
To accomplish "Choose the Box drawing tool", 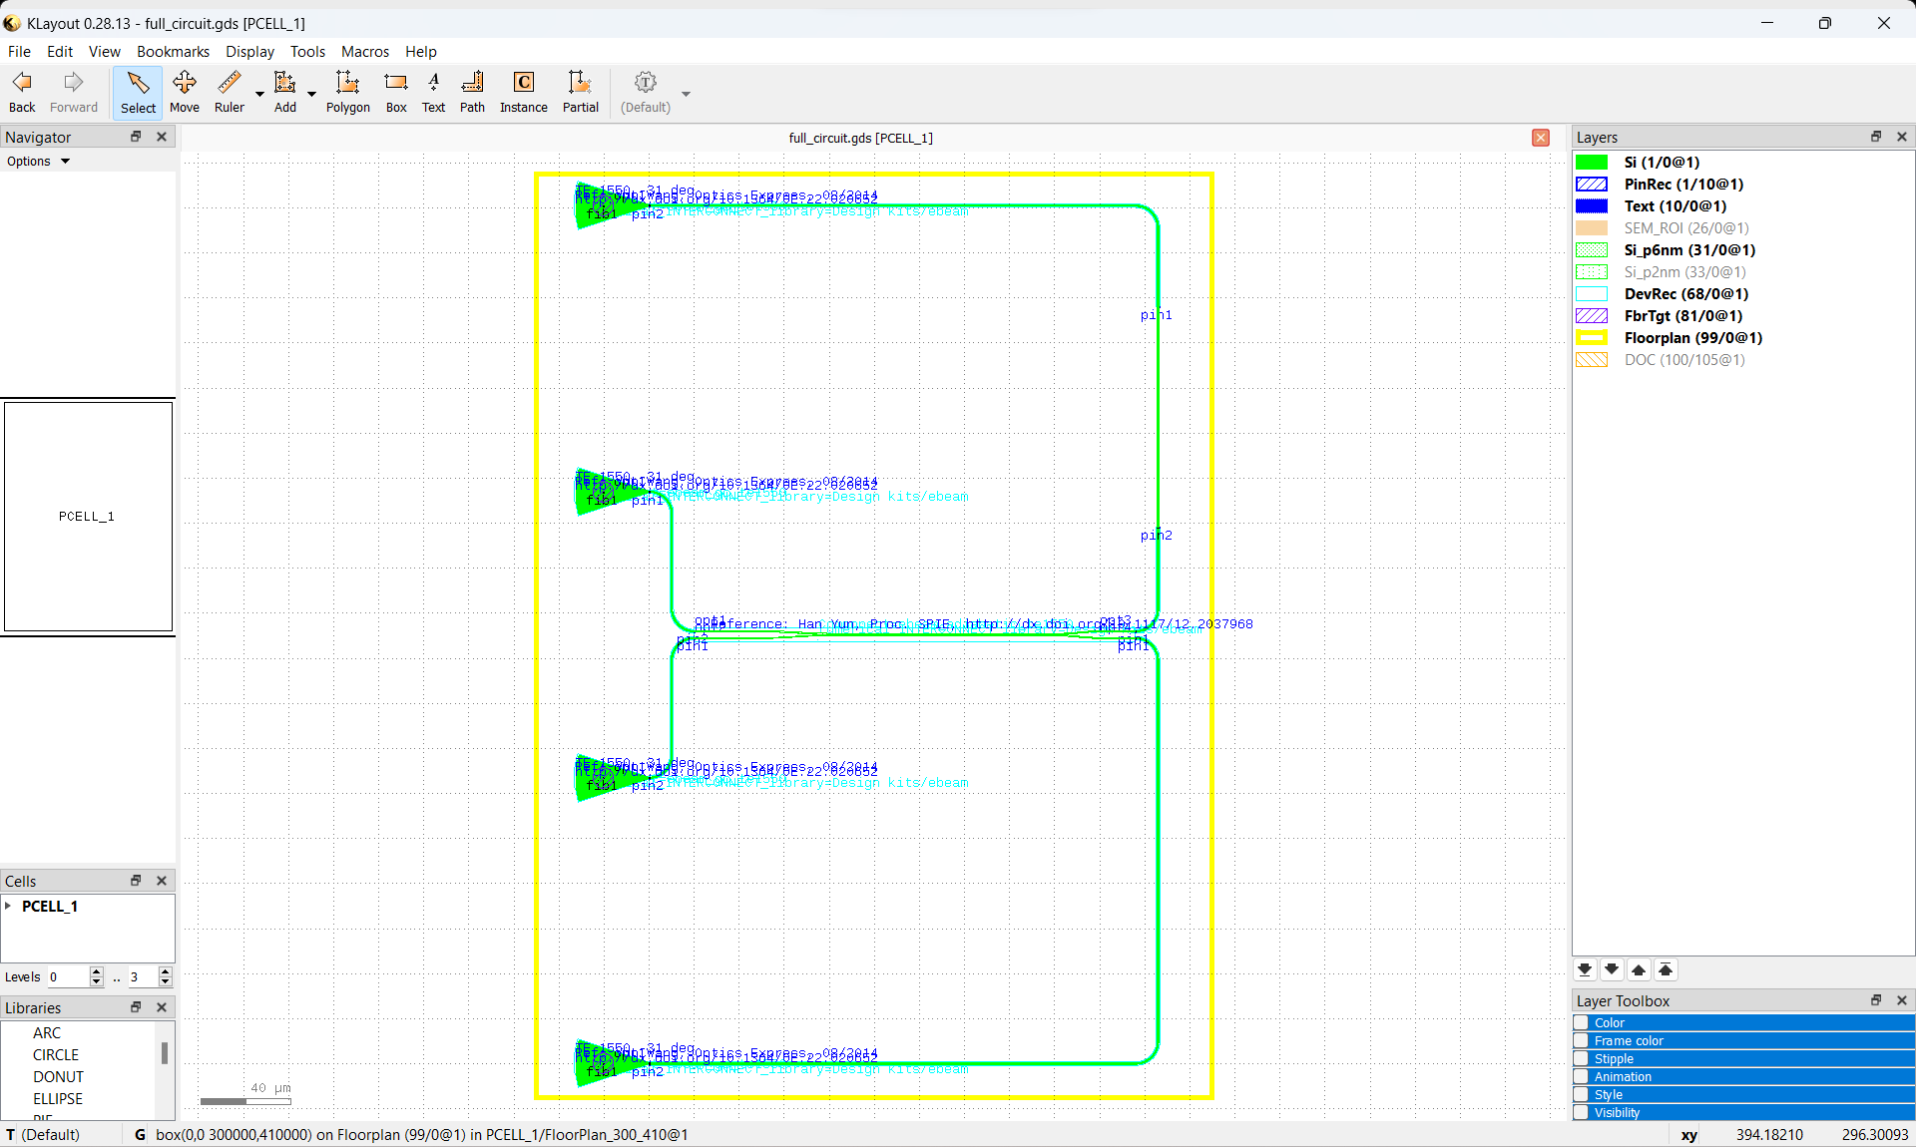I will (x=396, y=92).
